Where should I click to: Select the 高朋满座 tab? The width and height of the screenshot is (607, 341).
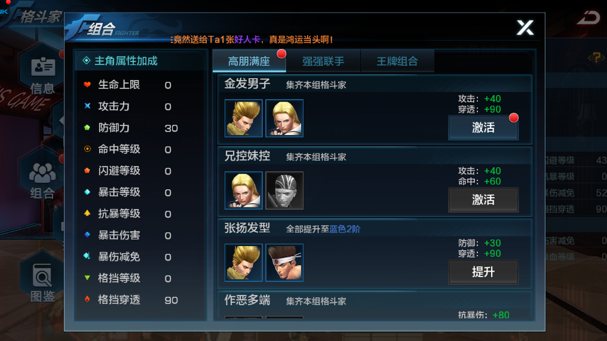(249, 61)
